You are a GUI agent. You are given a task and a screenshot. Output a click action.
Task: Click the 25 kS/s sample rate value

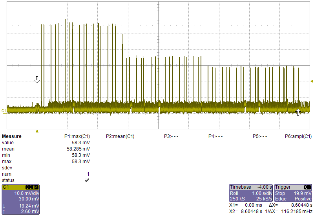[x=264, y=199]
